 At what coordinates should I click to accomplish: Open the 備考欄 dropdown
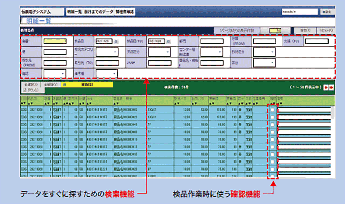click(106, 73)
